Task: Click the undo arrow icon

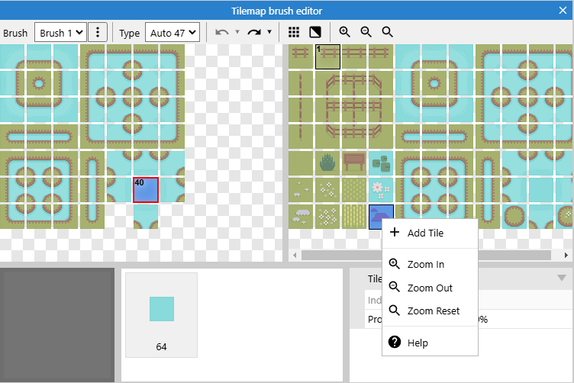Action: (x=222, y=32)
